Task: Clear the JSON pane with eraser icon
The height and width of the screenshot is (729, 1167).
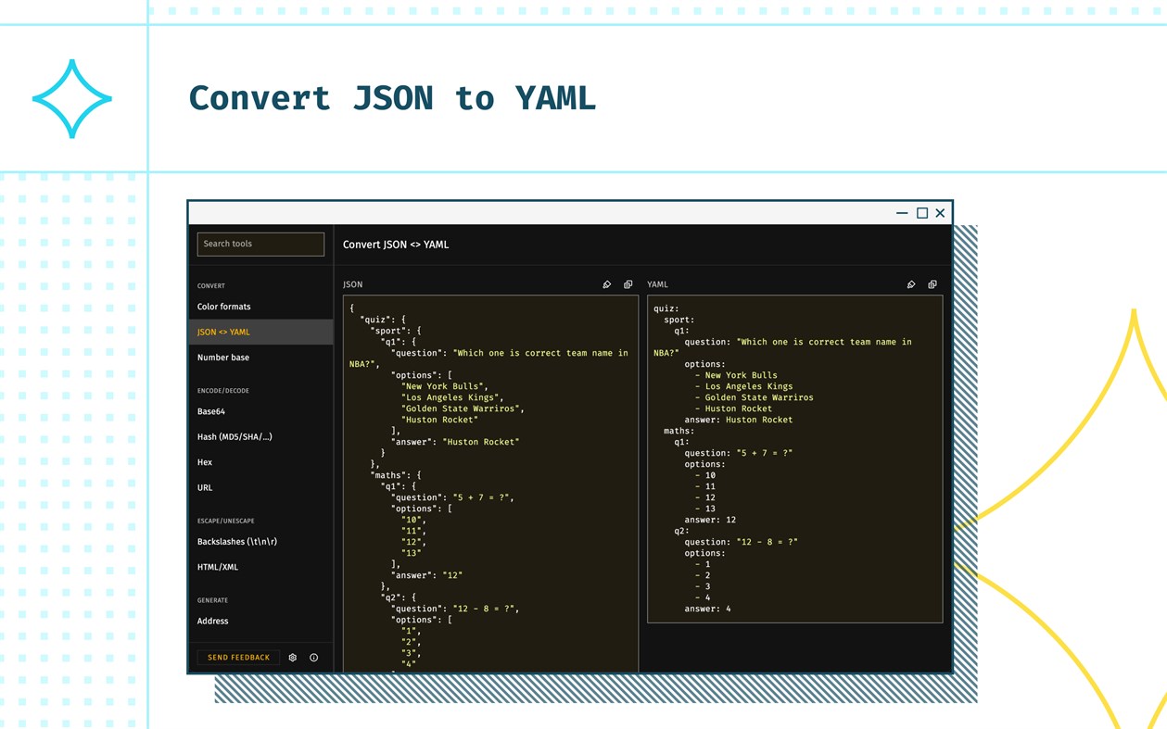Action: coord(607,284)
